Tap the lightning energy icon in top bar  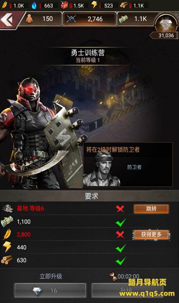point(94,5)
